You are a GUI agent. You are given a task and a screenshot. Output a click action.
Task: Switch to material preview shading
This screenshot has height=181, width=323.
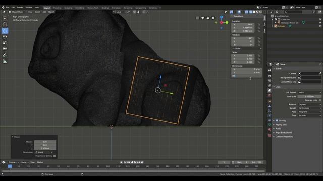click(257, 12)
